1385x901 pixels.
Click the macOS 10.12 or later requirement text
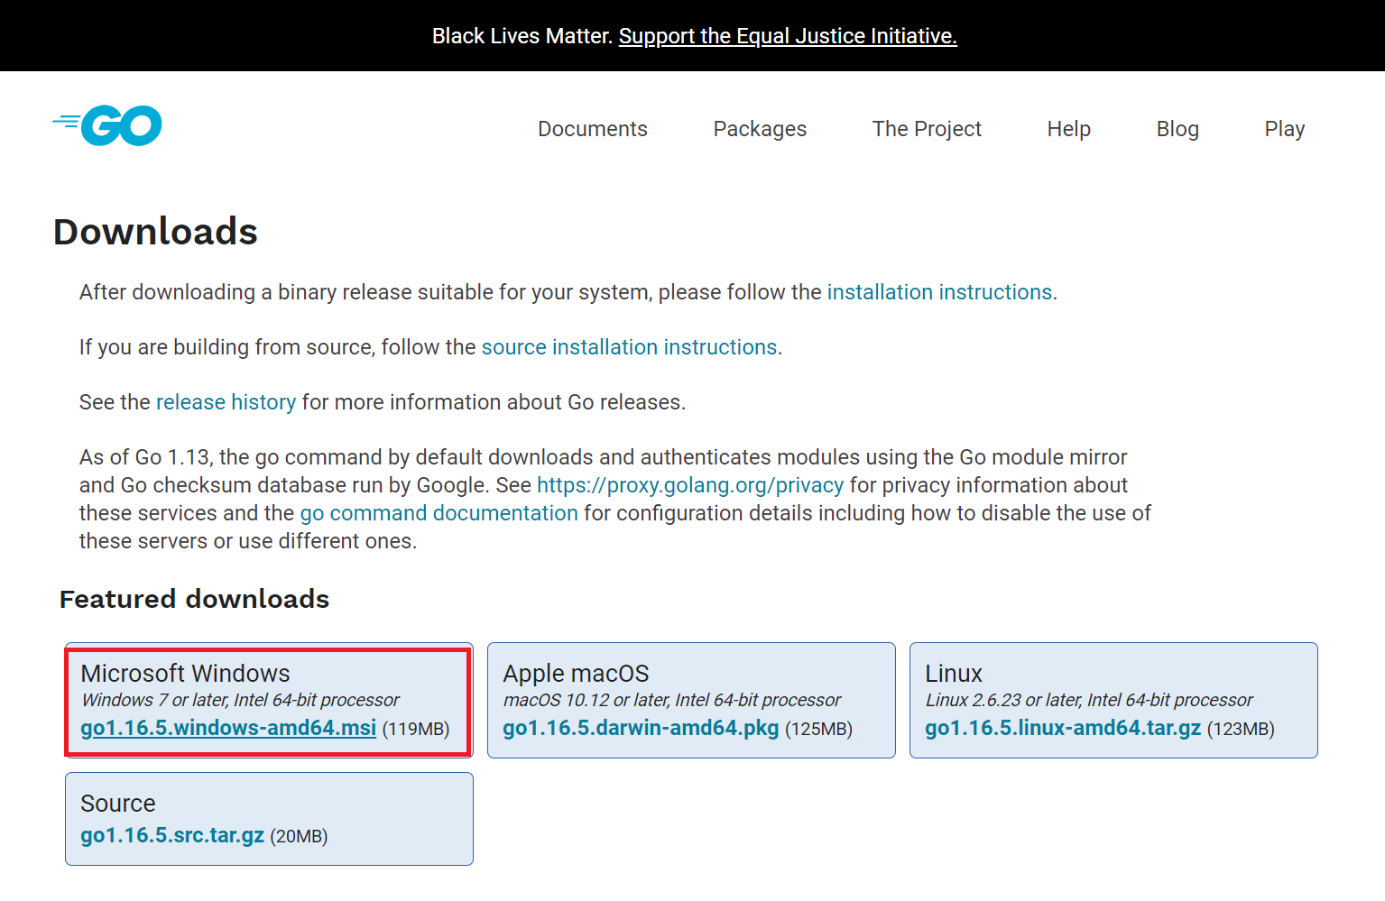(671, 700)
